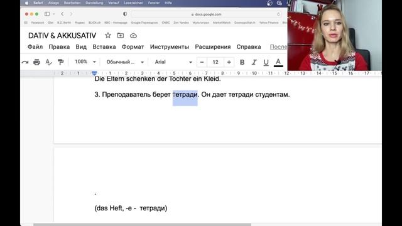Open the BBC - Homepage bookmark
The image size is (402, 226).
coord(116,23)
